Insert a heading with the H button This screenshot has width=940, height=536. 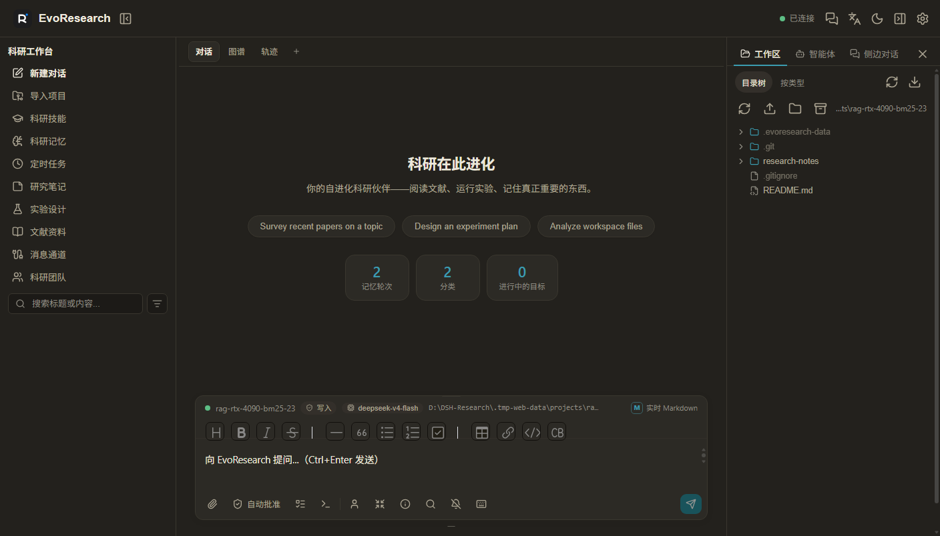[216, 432]
